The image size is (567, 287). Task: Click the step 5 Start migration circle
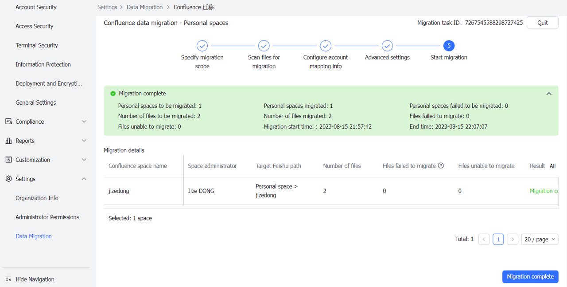(449, 46)
